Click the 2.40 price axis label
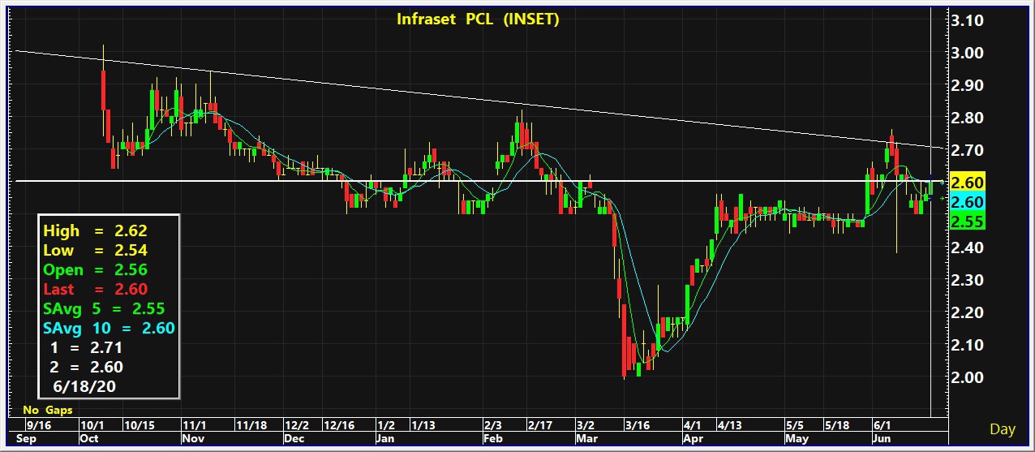 [x=967, y=248]
